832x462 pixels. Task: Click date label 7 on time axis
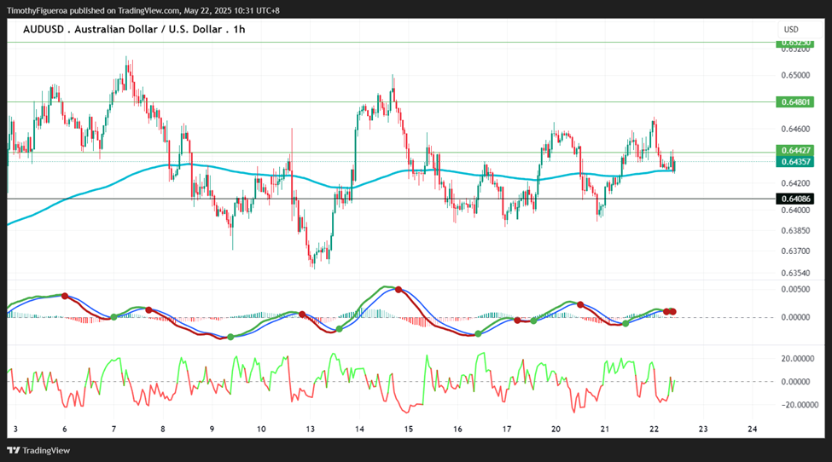[x=113, y=429]
